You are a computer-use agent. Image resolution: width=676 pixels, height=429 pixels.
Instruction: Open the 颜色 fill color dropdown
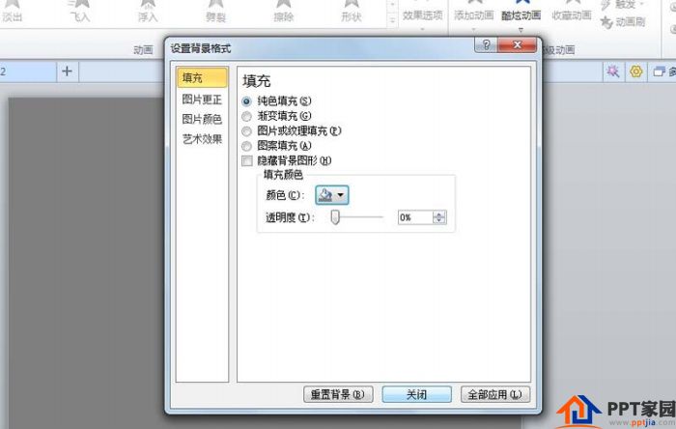tap(332, 195)
